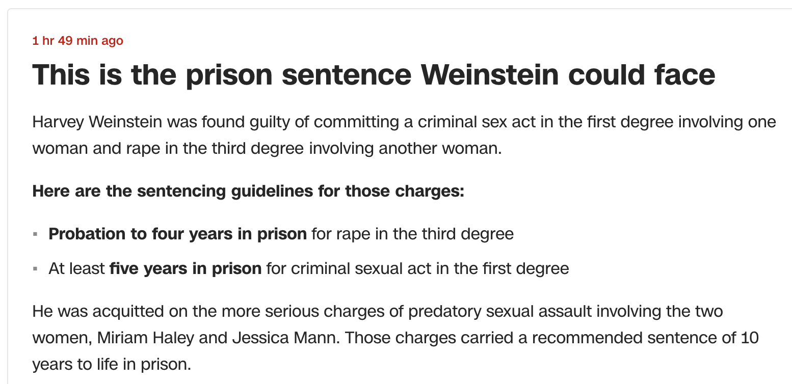Click the bullet marker before 'At least five years'
Image resolution: width=792 pixels, height=384 pixels.
(x=35, y=268)
